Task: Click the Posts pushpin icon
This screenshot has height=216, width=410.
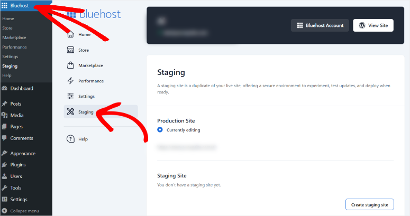Action: (x=4, y=104)
